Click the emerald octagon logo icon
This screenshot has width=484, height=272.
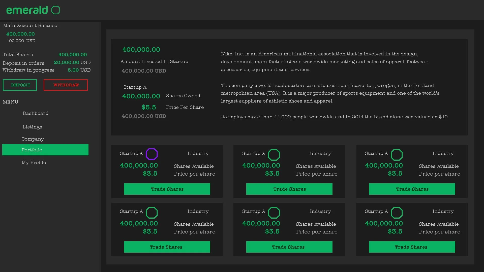[56, 10]
